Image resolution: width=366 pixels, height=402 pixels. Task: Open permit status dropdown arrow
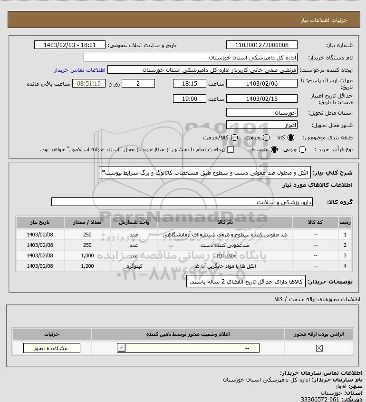121,348
